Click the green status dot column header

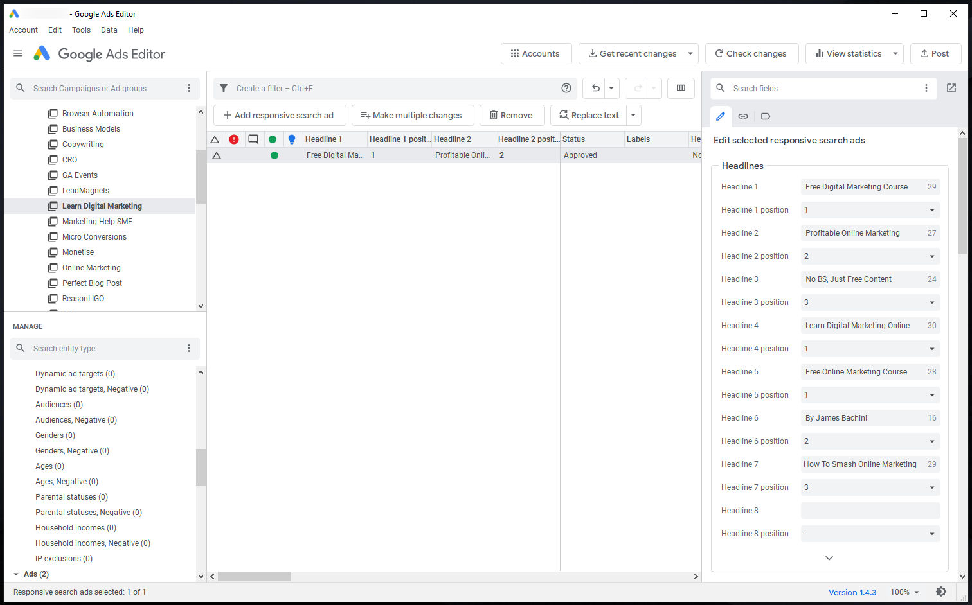274,139
